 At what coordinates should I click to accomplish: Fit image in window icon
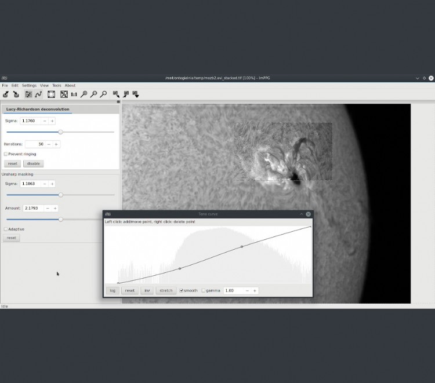(64, 94)
